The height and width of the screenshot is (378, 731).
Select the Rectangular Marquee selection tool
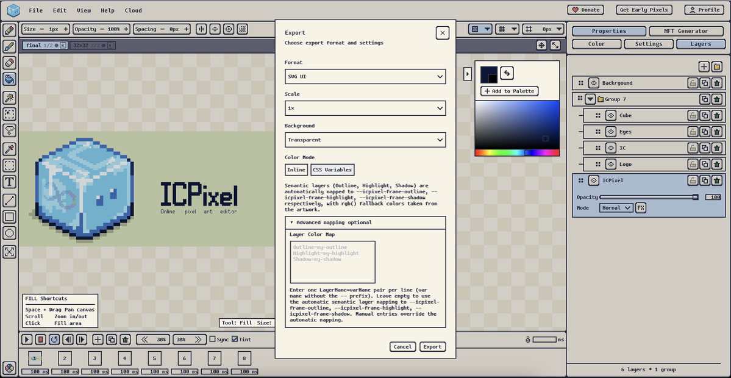(x=9, y=165)
